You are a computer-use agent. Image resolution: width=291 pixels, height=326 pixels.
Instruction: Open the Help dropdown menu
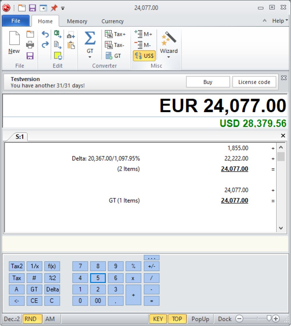[x=280, y=21]
